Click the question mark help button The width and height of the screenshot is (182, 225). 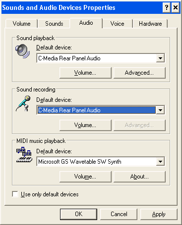coord(167,7)
